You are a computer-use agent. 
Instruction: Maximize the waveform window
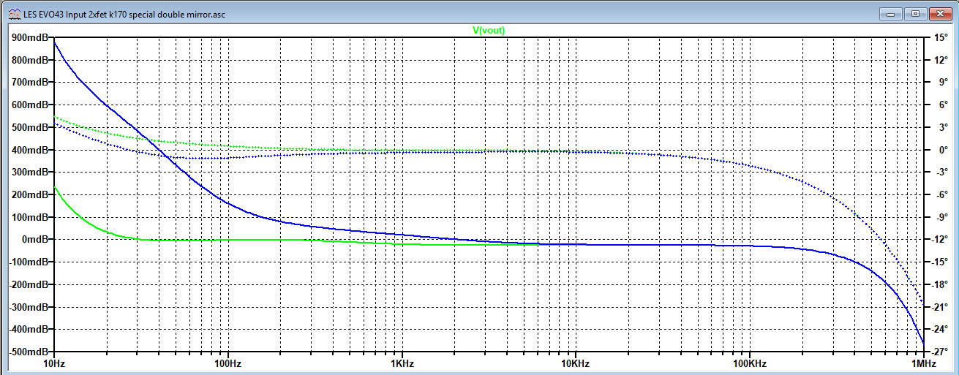tap(914, 13)
